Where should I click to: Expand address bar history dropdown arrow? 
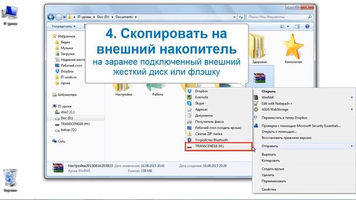[234, 17]
